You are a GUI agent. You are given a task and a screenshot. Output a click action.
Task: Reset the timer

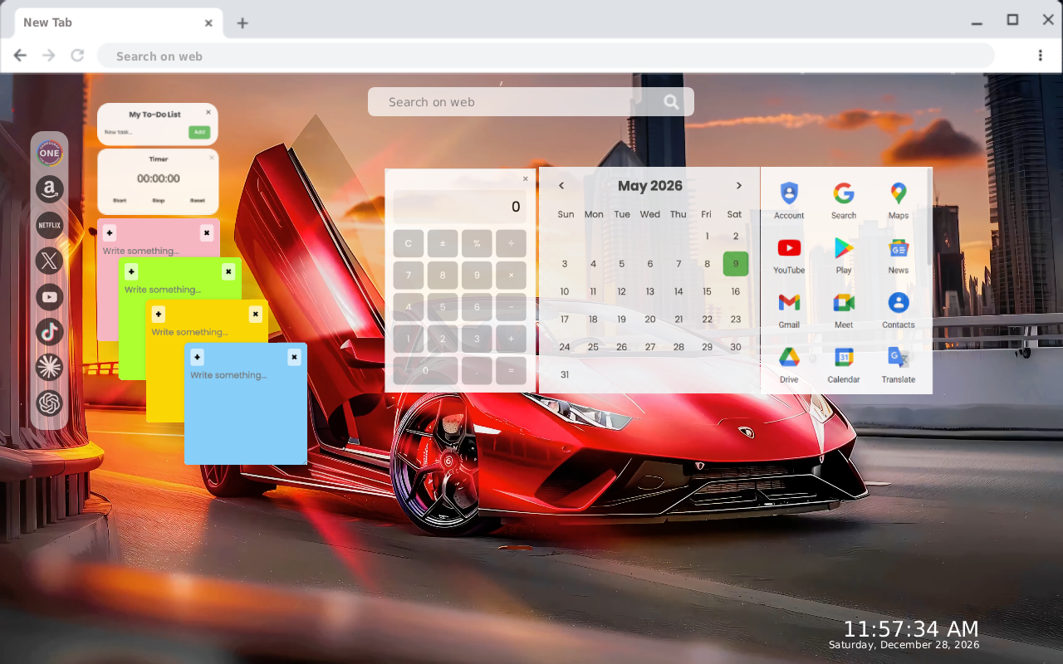point(198,201)
